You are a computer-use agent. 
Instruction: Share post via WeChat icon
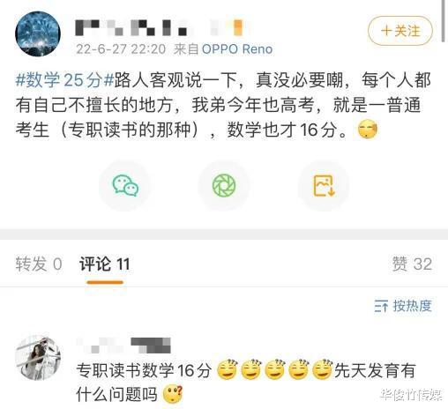125,185
